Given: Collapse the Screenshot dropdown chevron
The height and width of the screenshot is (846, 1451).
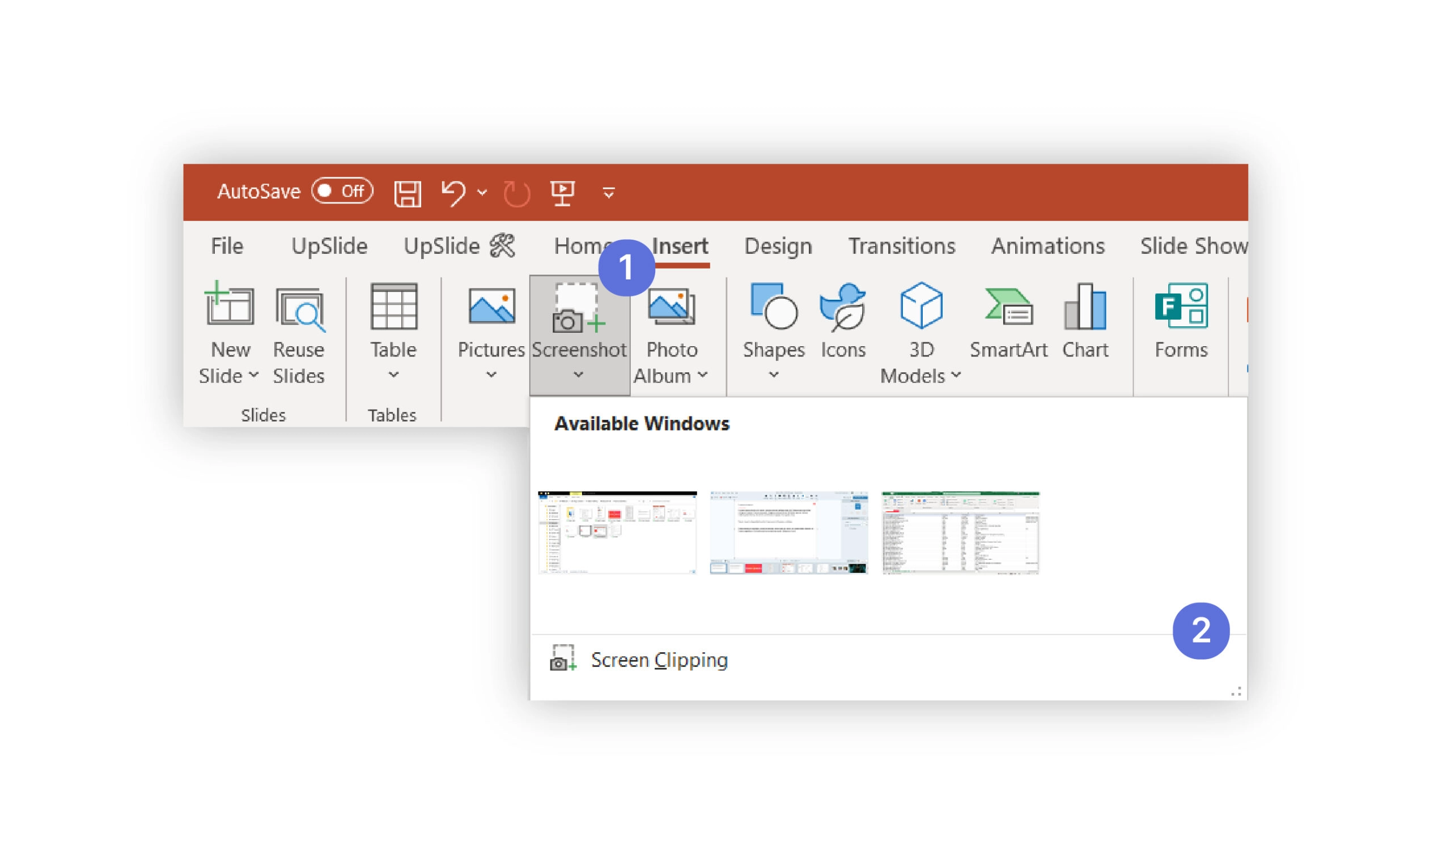Looking at the screenshot, I should coord(579,375).
